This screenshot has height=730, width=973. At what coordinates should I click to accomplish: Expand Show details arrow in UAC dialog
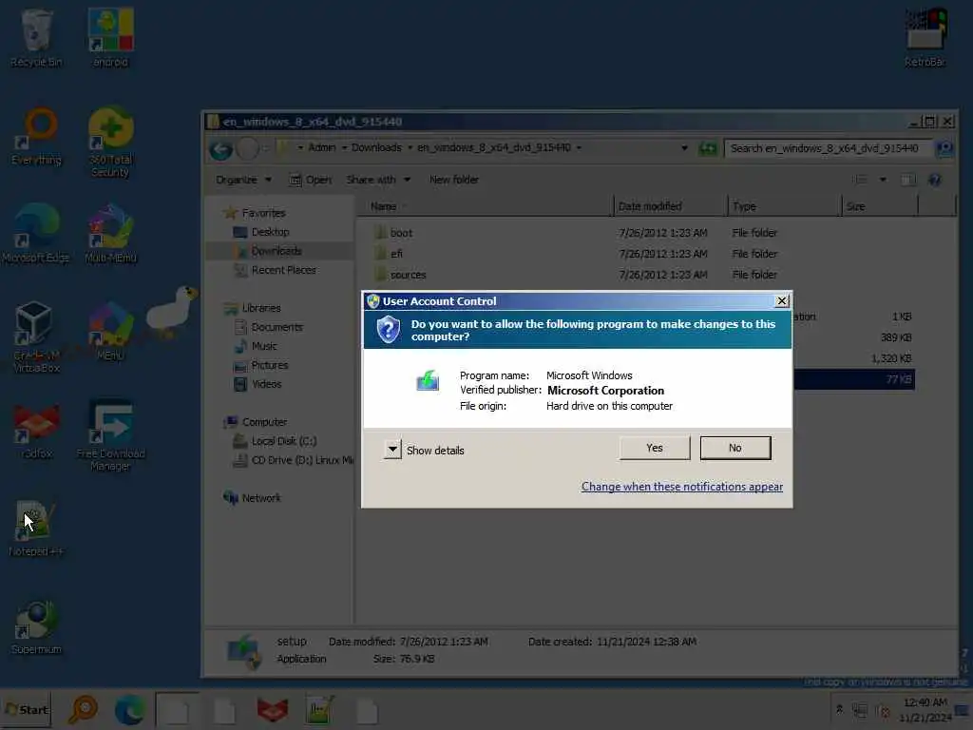[x=392, y=449]
